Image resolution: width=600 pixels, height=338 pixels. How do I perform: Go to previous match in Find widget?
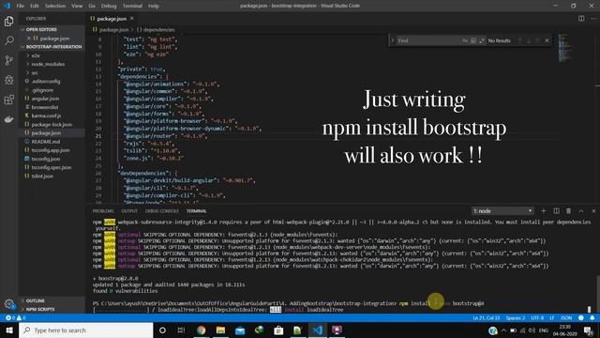click(519, 40)
